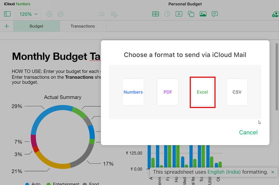Insert an image using the picture icon
279x185 pixels.
click(203, 14)
